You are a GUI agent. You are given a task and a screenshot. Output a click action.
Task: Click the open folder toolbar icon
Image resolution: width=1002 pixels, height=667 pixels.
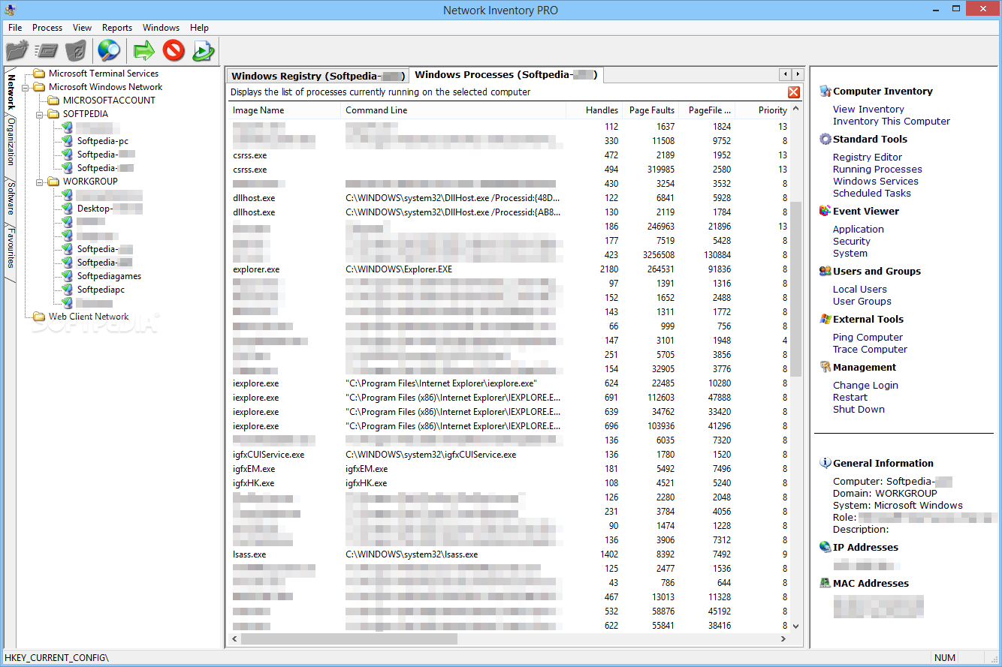(17, 51)
